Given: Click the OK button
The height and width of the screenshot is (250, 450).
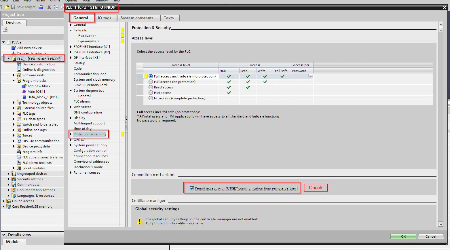Looking at the screenshot, I should coord(403,236).
